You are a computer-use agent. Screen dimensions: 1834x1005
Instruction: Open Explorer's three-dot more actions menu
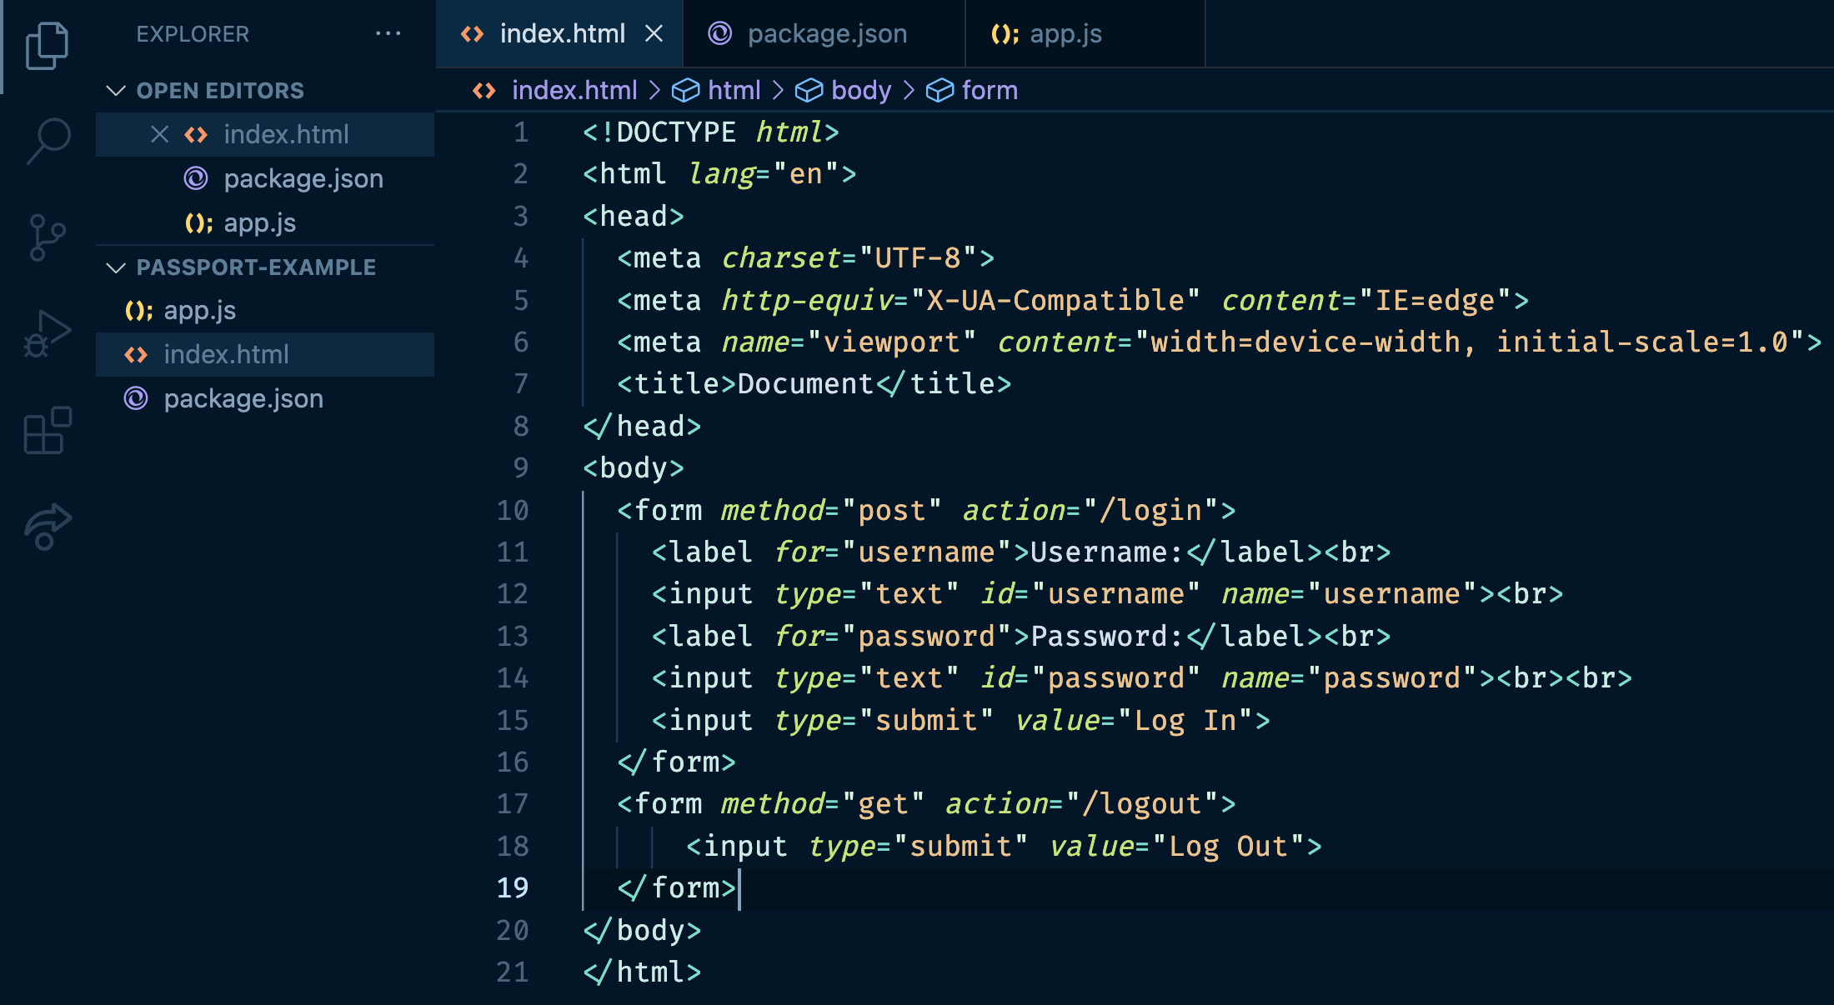388,34
